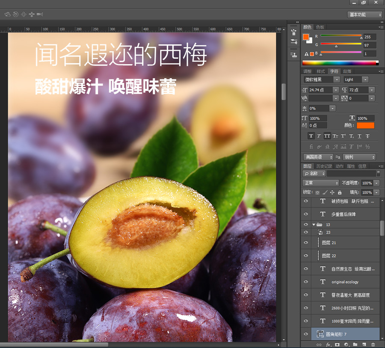Enable Subscript text style
385x348 pixels.
351,136
